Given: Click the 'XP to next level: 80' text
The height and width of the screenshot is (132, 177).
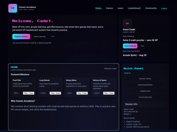Looking at the screenshot, I should pyautogui.click(x=131, y=111).
